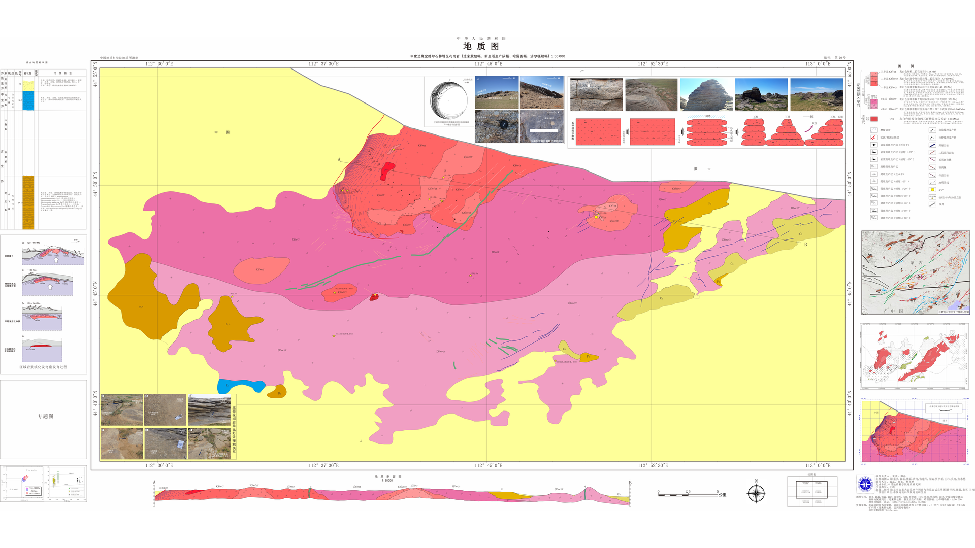Click the red 正断层 fault legend symbol
The image size is (975, 548).
tap(874, 138)
